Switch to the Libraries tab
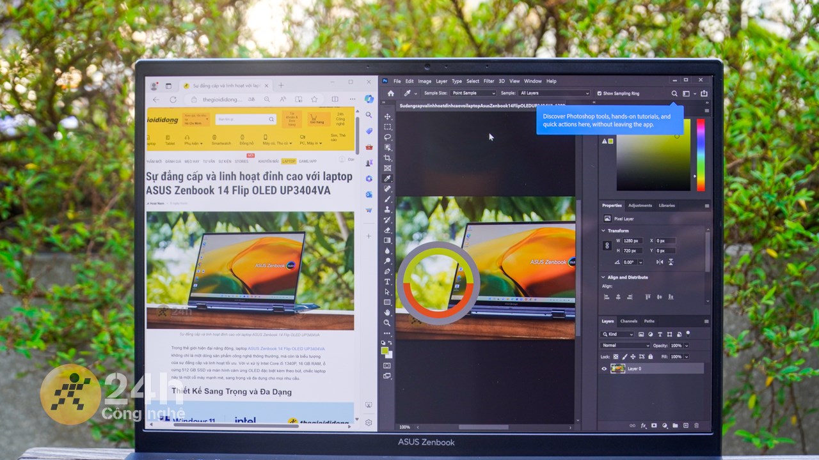The image size is (819, 460). click(667, 206)
